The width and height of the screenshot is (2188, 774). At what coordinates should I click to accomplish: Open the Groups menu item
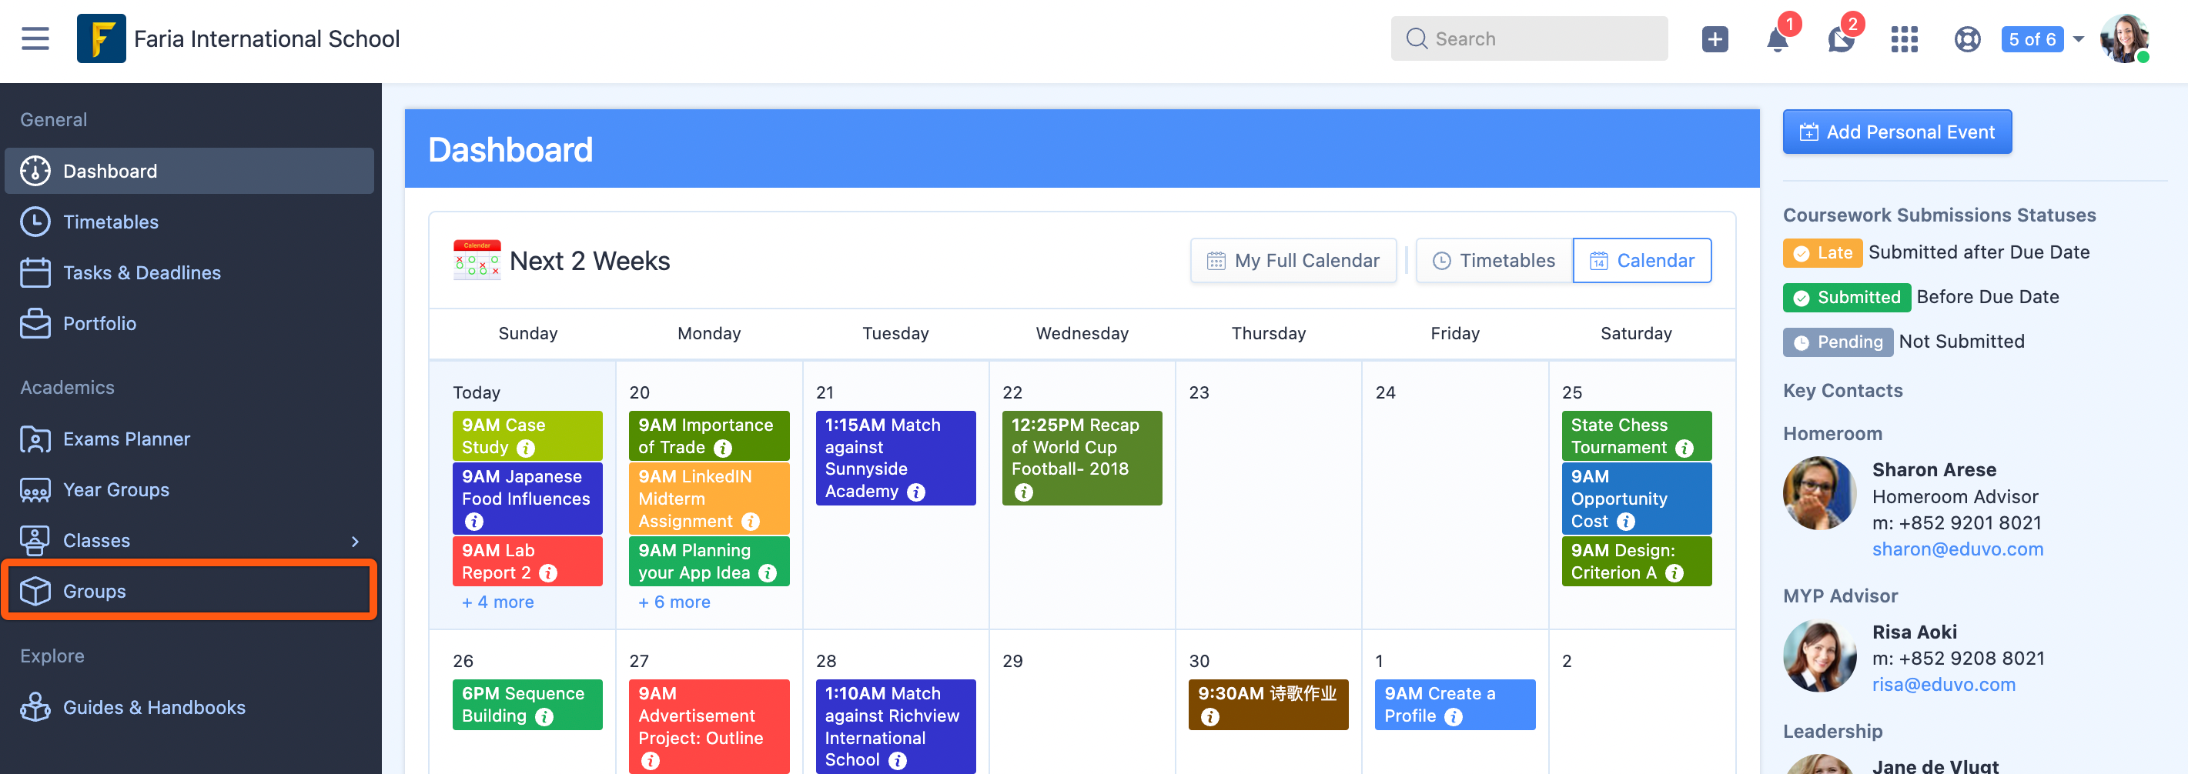93,591
